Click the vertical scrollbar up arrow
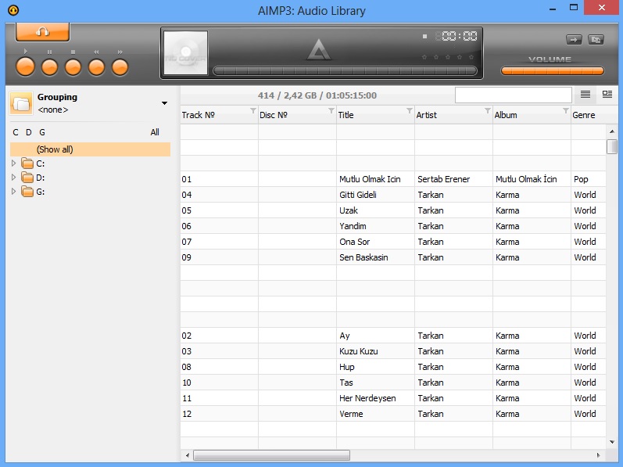The height and width of the screenshot is (467, 623). click(612, 131)
